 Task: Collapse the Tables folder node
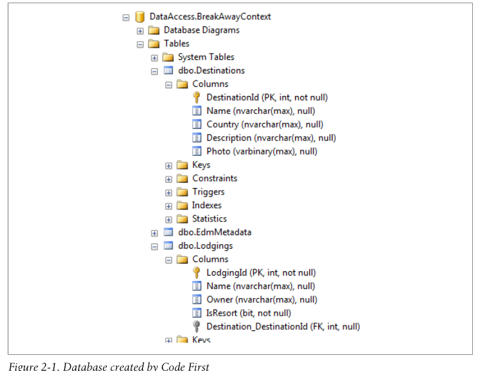coord(140,44)
